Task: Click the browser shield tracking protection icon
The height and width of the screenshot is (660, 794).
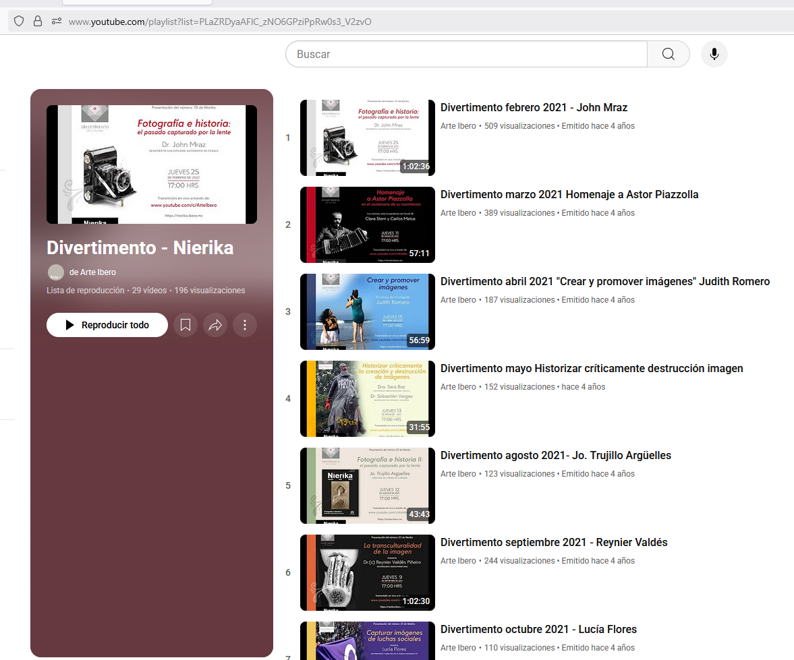Action: point(19,22)
